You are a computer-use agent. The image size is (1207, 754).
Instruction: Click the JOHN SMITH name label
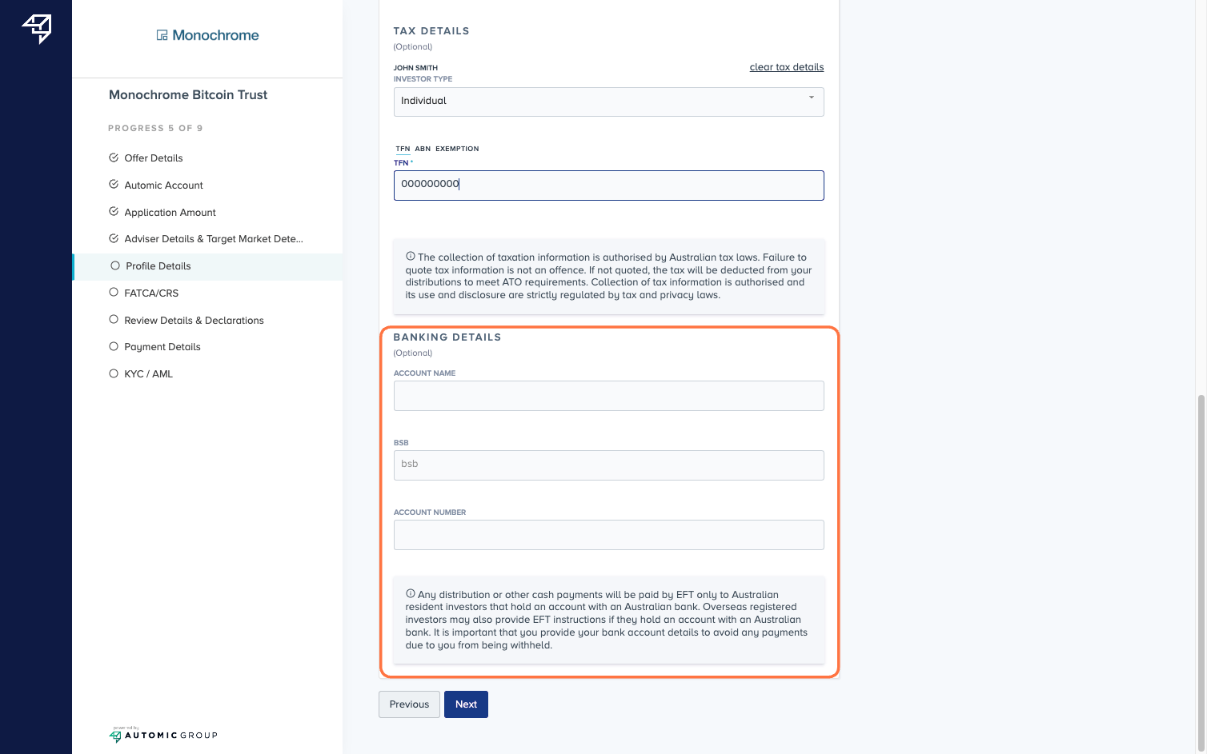415,68
